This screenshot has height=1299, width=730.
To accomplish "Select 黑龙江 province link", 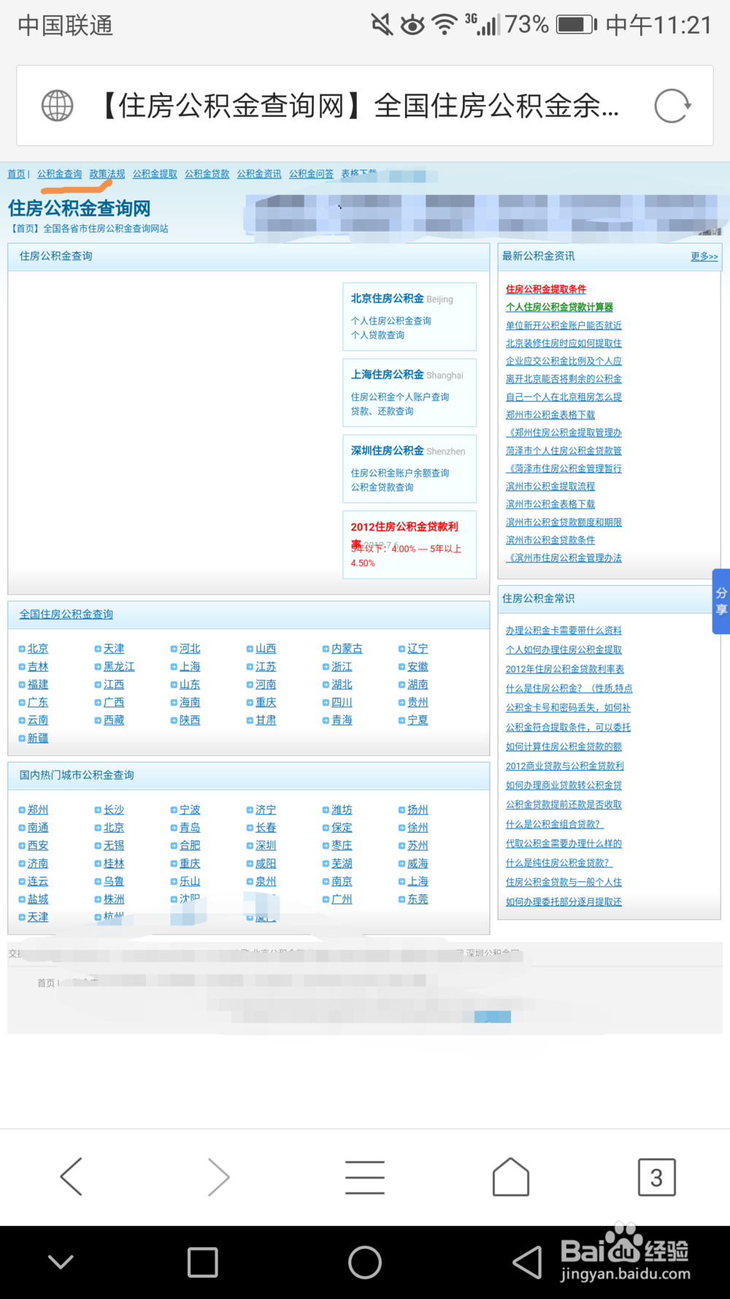I will 119,666.
